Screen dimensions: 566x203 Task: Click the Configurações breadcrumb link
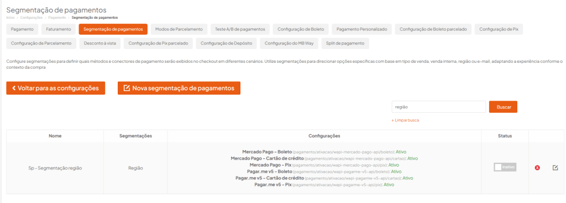point(32,17)
